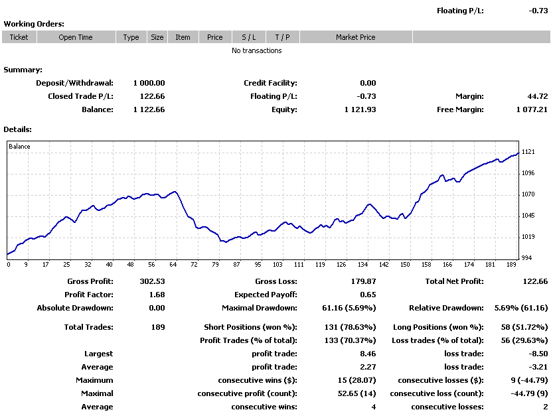
Task: Click the Ticket column header
Action: click(19, 37)
